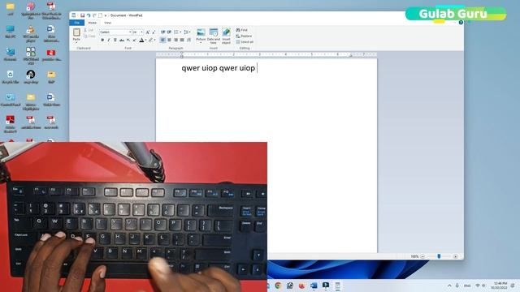Click the line spacing icon

186,32
